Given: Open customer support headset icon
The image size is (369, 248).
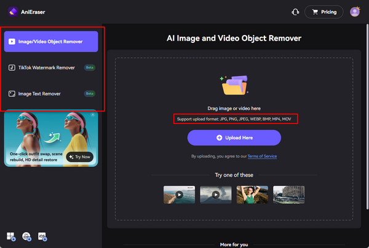Looking at the screenshot, I should coord(295,12).
